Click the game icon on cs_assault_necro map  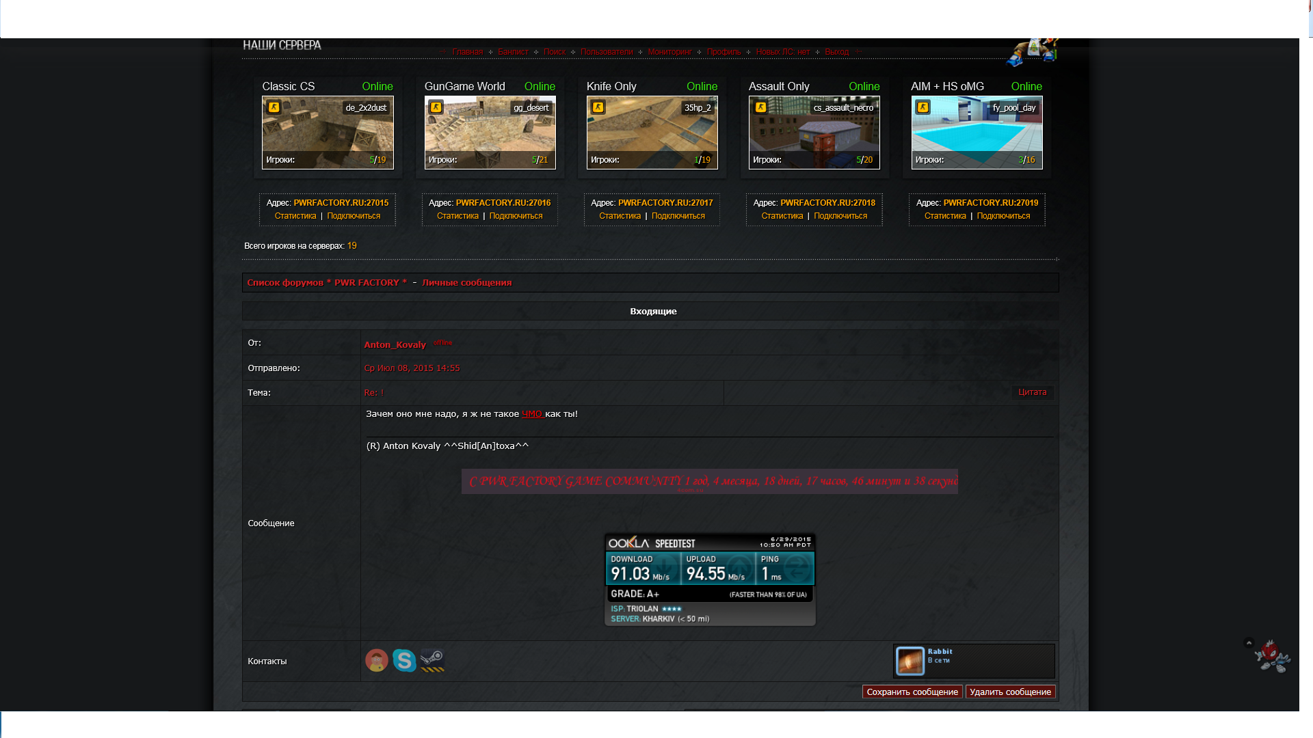coord(760,107)
